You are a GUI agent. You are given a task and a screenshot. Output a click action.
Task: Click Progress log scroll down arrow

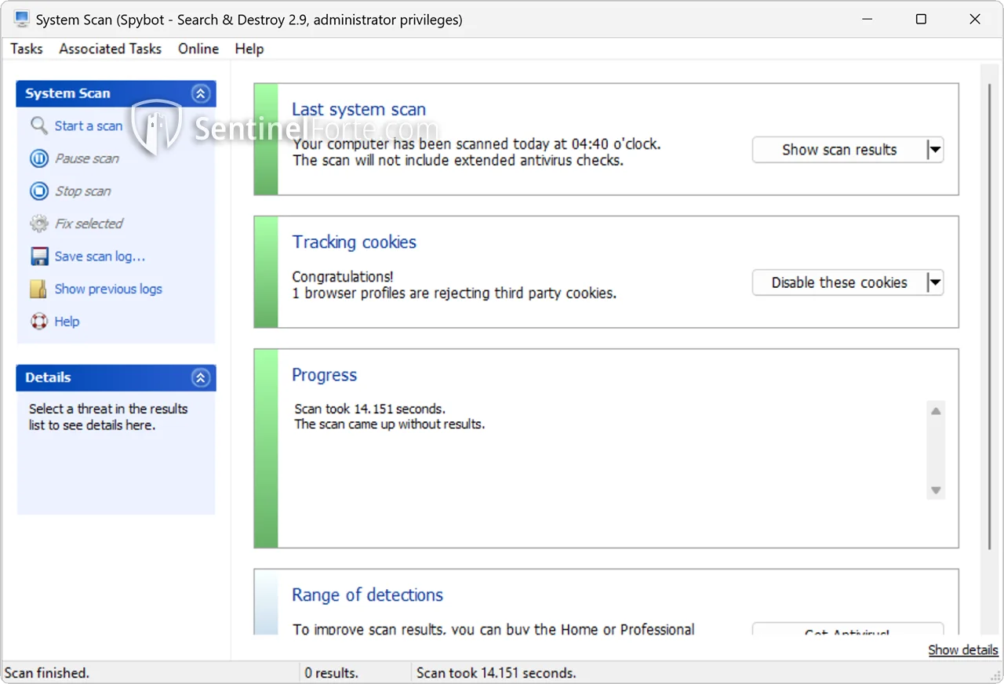point(935,490)
